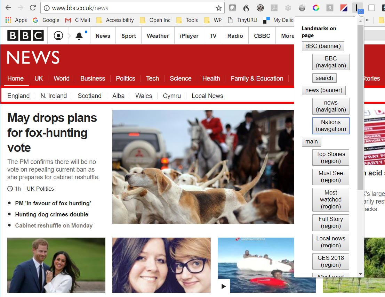Image resolution: width=385 pixels, height=297 pixels.
Task: Click the grey R extension icon
Action: (x=330, y=8)
